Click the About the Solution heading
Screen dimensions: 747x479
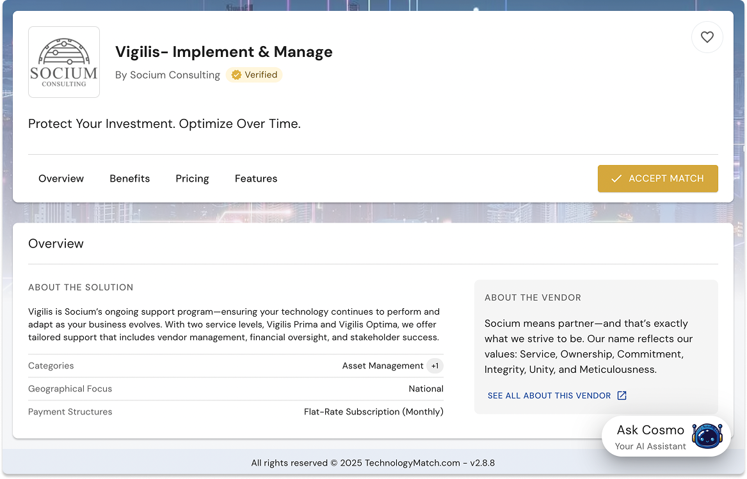pyautogui.click(x=81, y=287)
